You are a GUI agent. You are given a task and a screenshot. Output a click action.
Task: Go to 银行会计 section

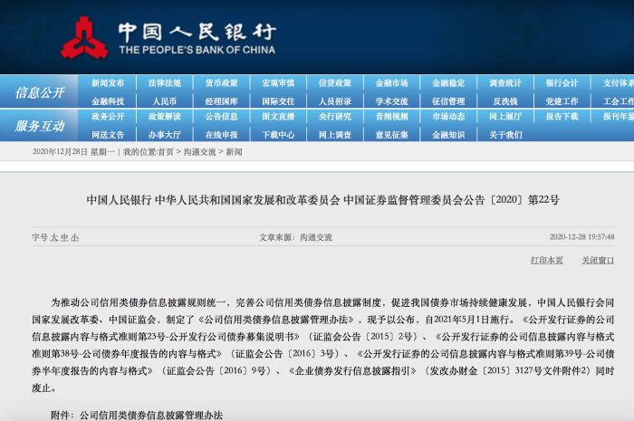[x=562, y=83]
